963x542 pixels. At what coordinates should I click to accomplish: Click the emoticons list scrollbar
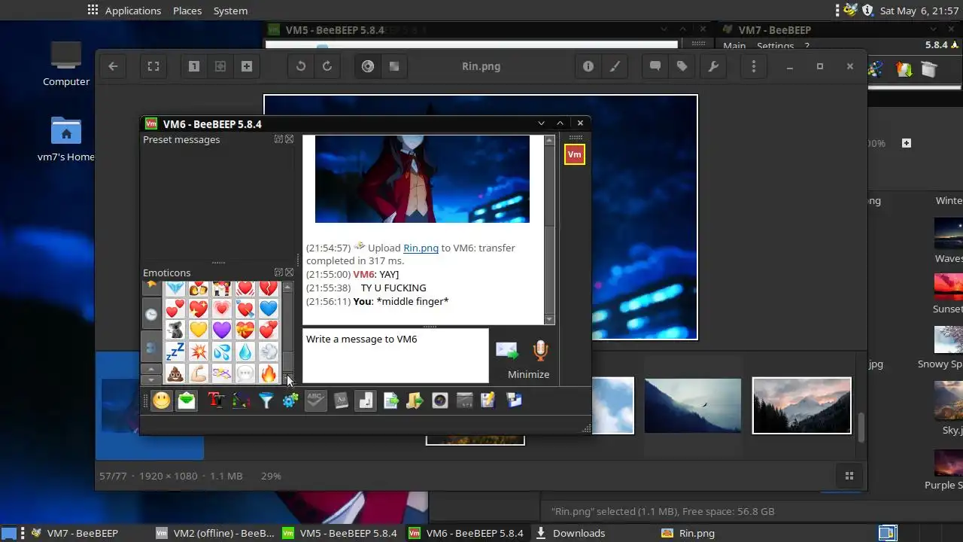[287, 333]
